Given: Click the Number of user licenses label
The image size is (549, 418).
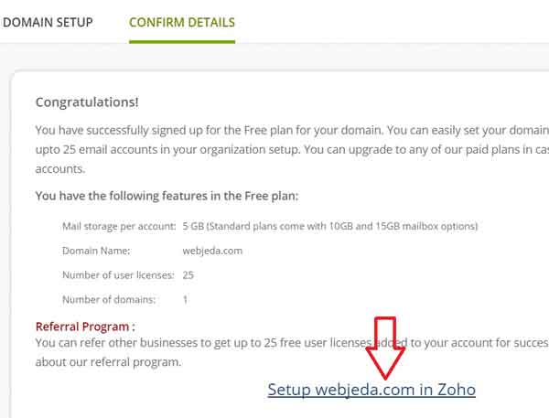Looking at the screenshot, I should pos(118,275).
